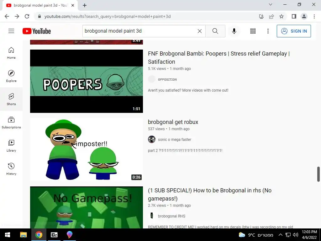Image resolution: width=321 pixels, height=241 pixels.
Task: Click the page vertical scrollbar thumb
Action: [318, 174]
